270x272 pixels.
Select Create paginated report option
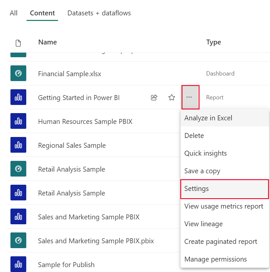pyautogui.click(x=221, y=242)
